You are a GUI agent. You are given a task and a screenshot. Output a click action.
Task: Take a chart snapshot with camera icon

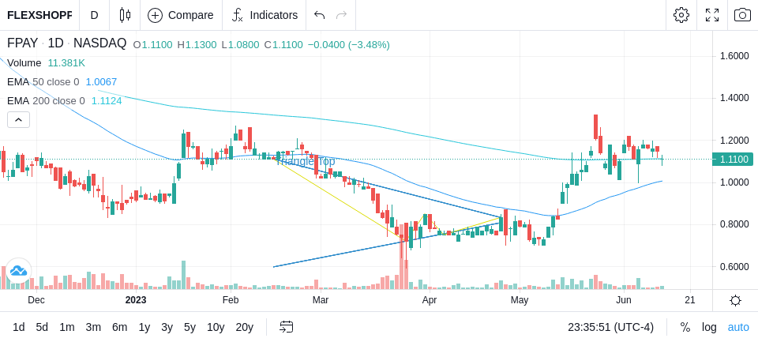pos(742,15)
